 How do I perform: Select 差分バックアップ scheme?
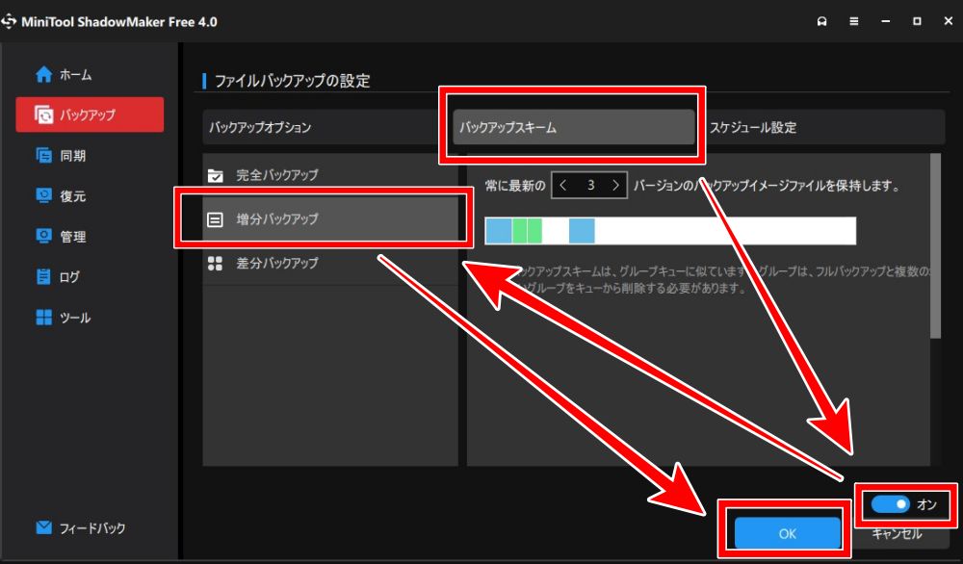coord(330,264)
